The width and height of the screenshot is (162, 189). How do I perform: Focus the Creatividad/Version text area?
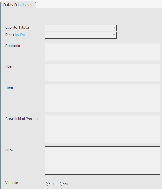[102, 129]
